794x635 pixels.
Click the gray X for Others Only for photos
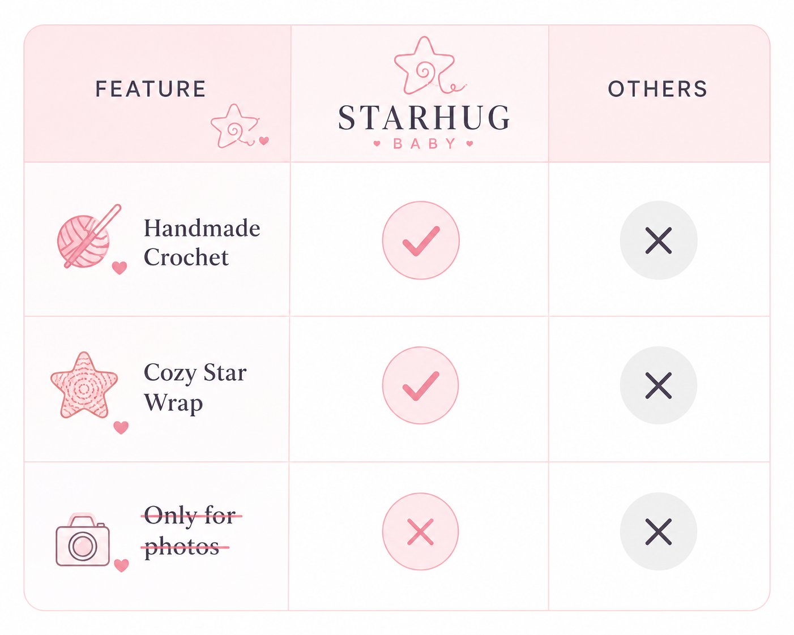658,531
